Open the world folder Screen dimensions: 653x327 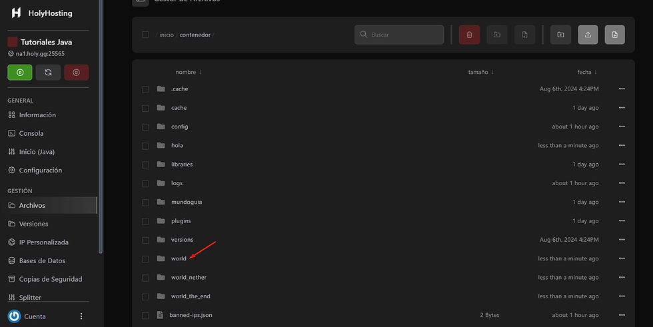(179, 258)
